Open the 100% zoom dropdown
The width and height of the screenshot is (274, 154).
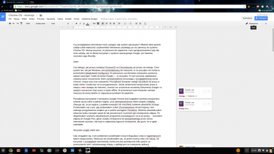tap(29, 24)
